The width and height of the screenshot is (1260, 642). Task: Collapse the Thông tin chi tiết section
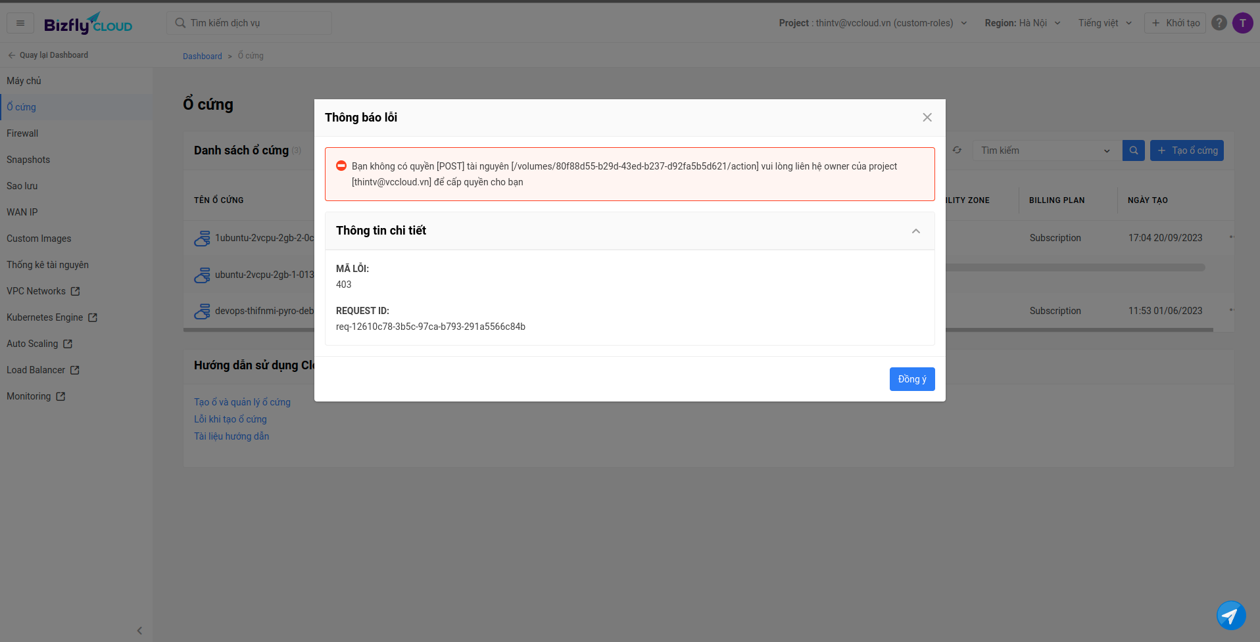[x=915, y=231]
